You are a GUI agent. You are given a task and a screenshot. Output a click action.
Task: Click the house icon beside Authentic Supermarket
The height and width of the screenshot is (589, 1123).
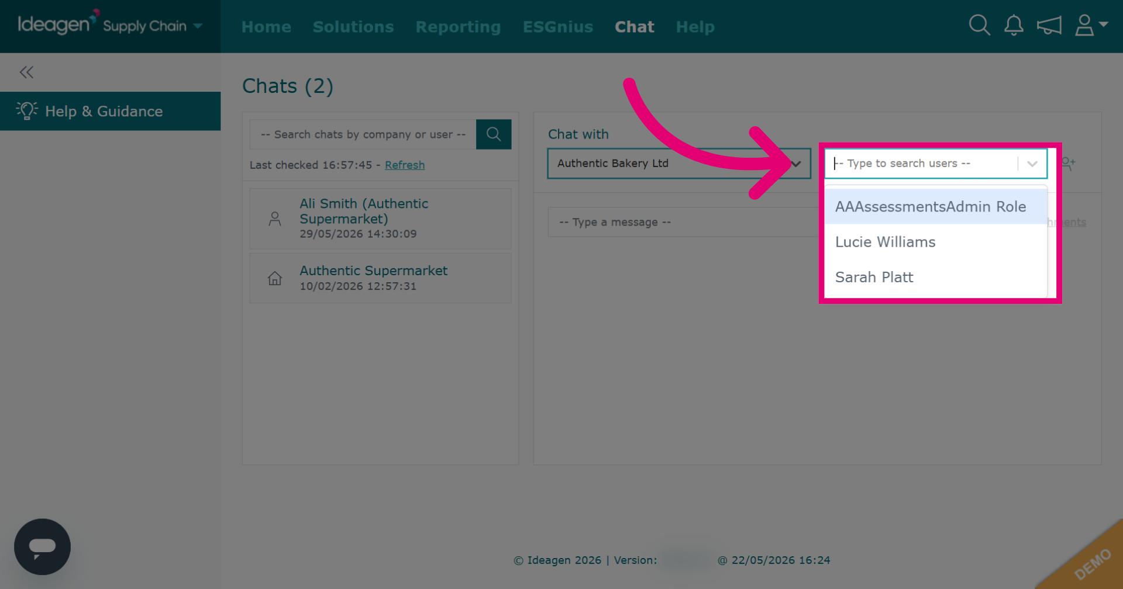(x=274, y=279)
